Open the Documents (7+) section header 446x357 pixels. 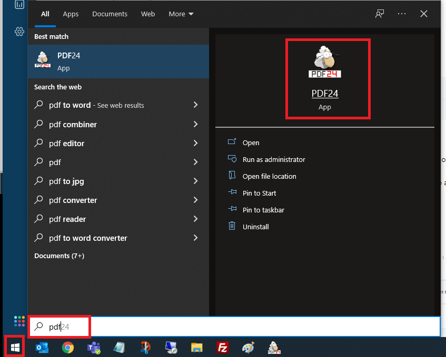tap(59, 256)
